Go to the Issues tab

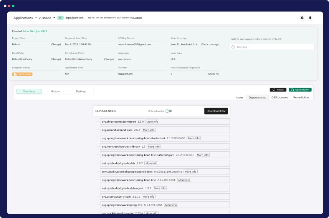click(239, 98)
